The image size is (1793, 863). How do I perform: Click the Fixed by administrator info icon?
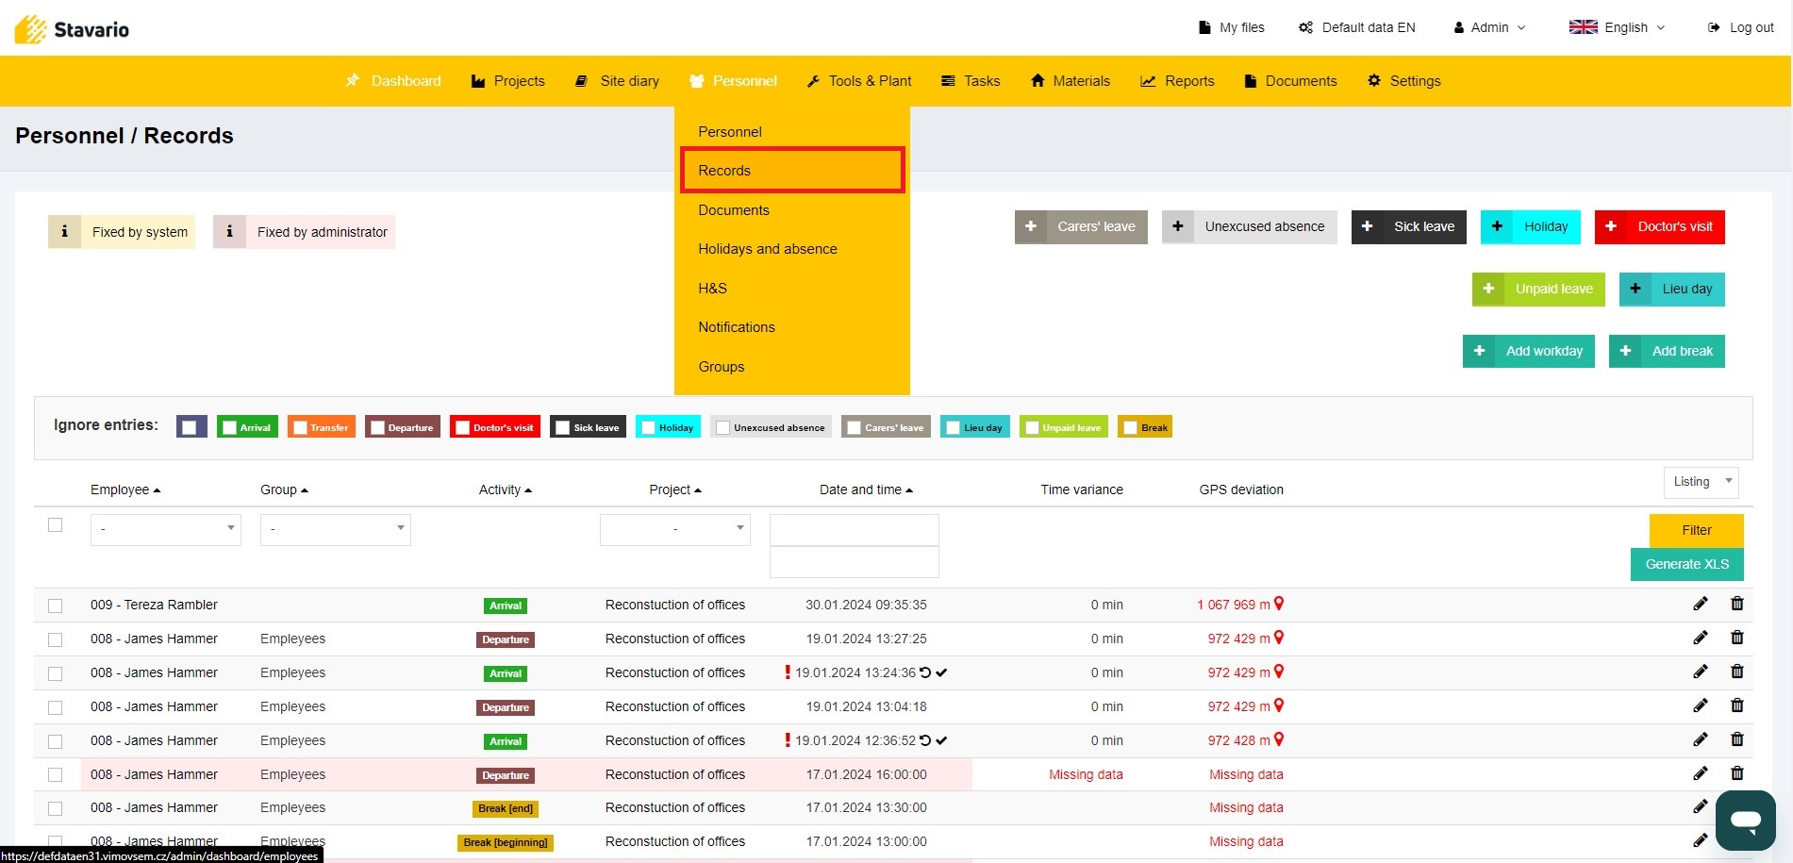point(229,232)
